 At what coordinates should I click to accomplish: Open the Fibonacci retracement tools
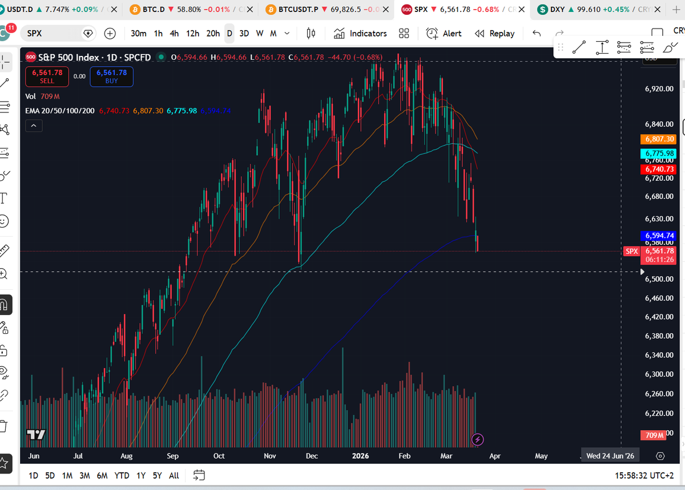pos(5,107)
